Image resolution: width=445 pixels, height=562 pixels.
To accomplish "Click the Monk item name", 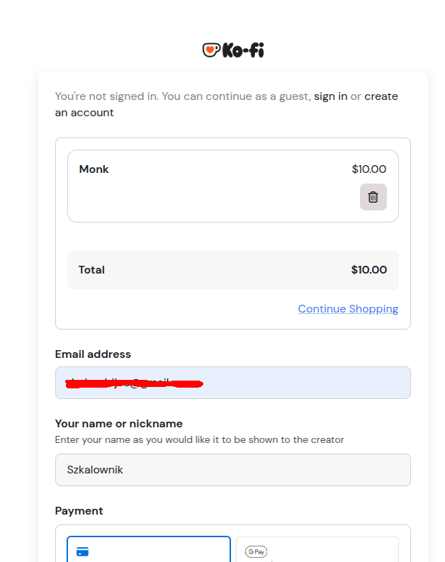I will coord(94,169).
